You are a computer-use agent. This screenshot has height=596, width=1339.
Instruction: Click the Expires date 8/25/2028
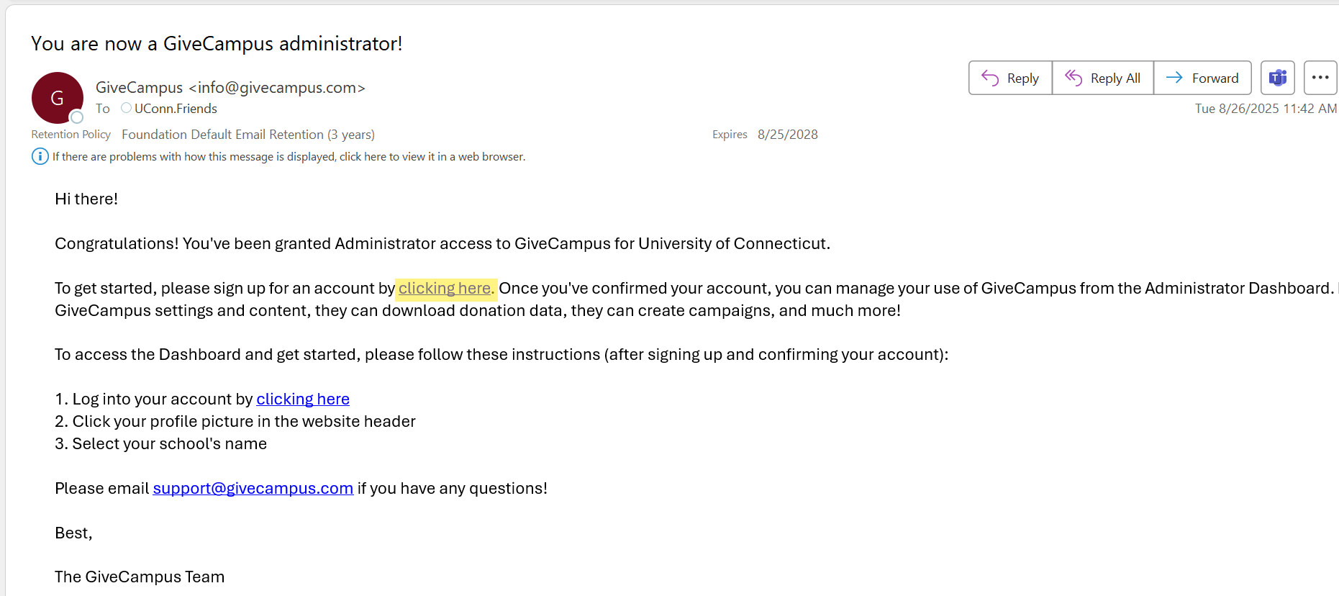tap(787, 135)
